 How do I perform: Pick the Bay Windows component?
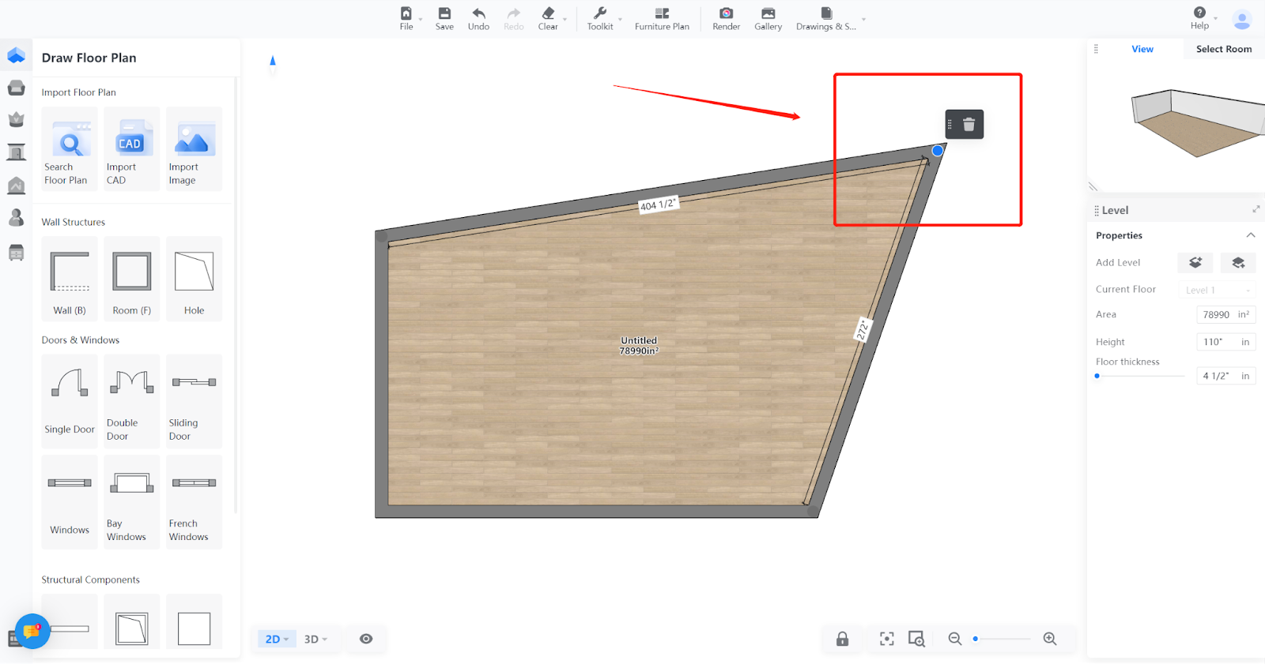[131, 501]
